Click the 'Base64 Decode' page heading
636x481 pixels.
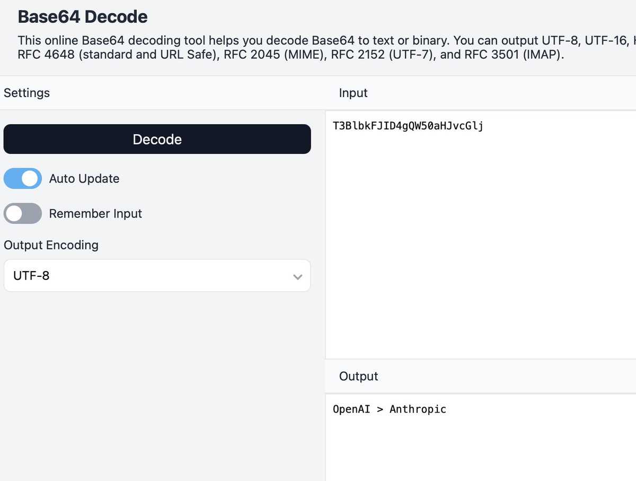[83, 17]
